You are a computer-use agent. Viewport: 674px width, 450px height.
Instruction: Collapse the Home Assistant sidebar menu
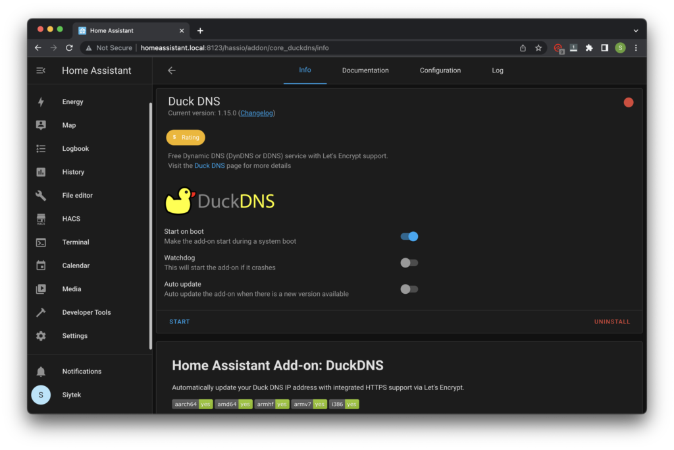tap(41, 70)
